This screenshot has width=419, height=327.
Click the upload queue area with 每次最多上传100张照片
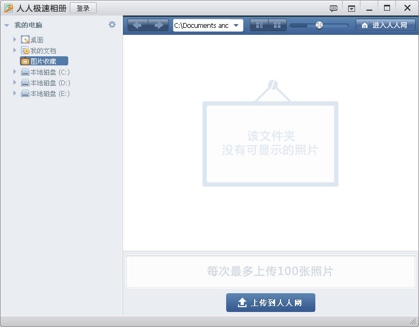[270, 271]
